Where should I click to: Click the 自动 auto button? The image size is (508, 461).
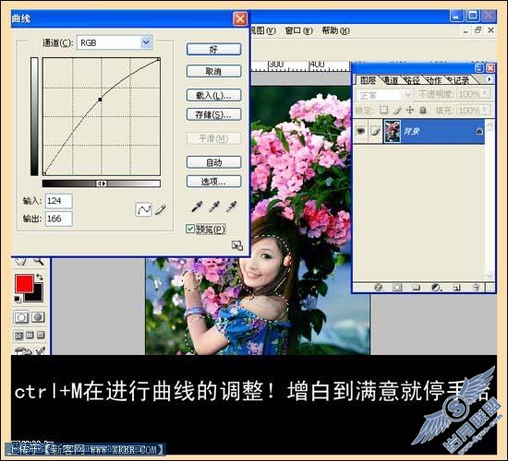(x=214, y=162)
